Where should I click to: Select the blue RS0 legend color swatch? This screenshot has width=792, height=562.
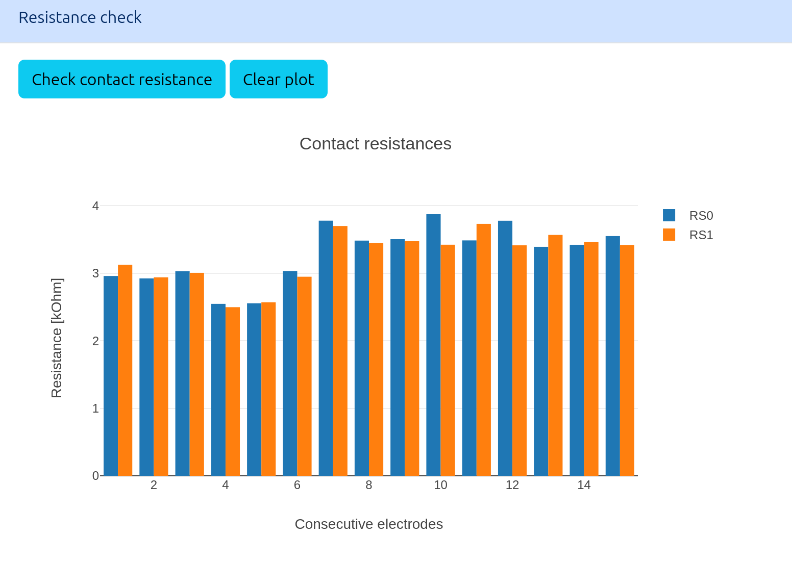tap(669, 215)
